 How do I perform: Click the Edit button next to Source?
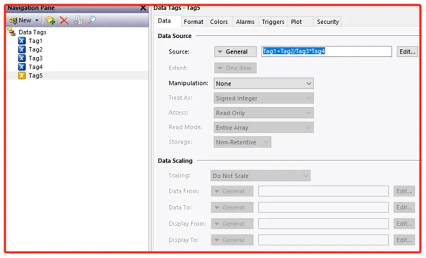(407, 52)
